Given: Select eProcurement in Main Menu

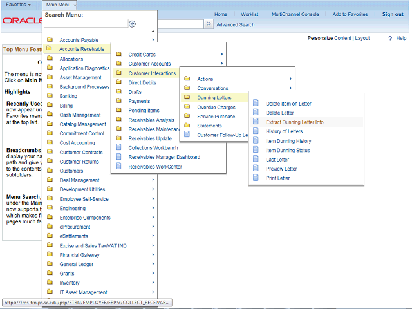Looking at the screenshot, I should (75, 227).
